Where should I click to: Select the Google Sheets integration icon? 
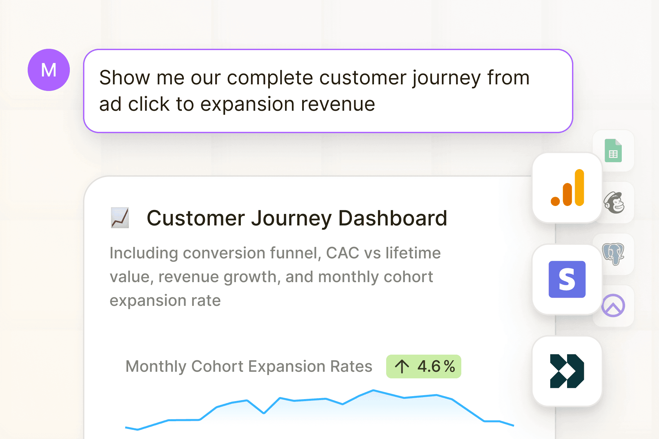pos(613,151)
